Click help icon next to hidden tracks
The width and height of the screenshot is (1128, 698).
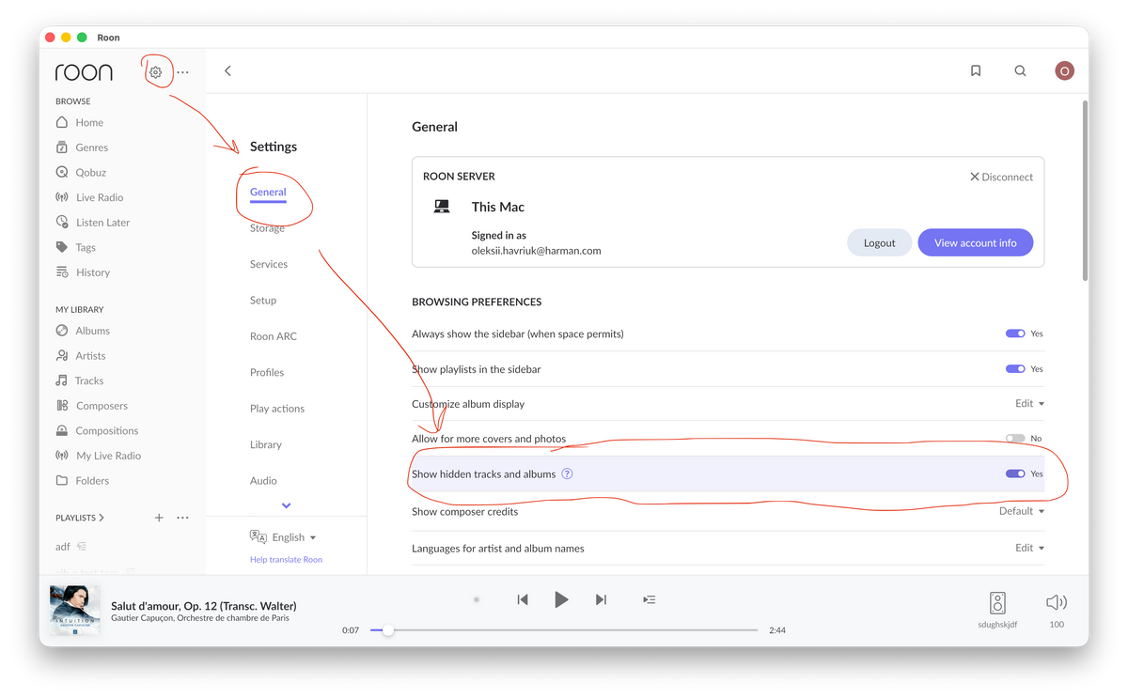click(567, 473)
